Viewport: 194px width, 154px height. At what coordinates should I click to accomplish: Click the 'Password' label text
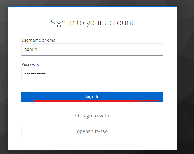coord(30,64)
